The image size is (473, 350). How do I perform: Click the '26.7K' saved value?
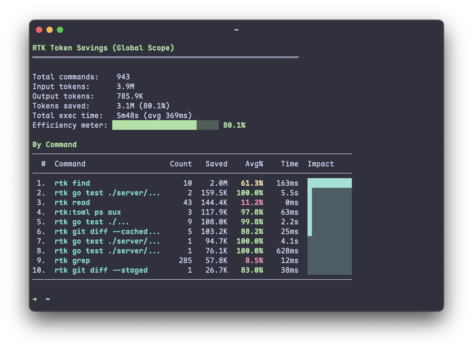pyautogui.click(x=216, y=270)
